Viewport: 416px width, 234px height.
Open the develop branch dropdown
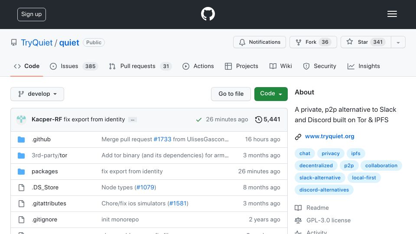(x=37, y=94)
